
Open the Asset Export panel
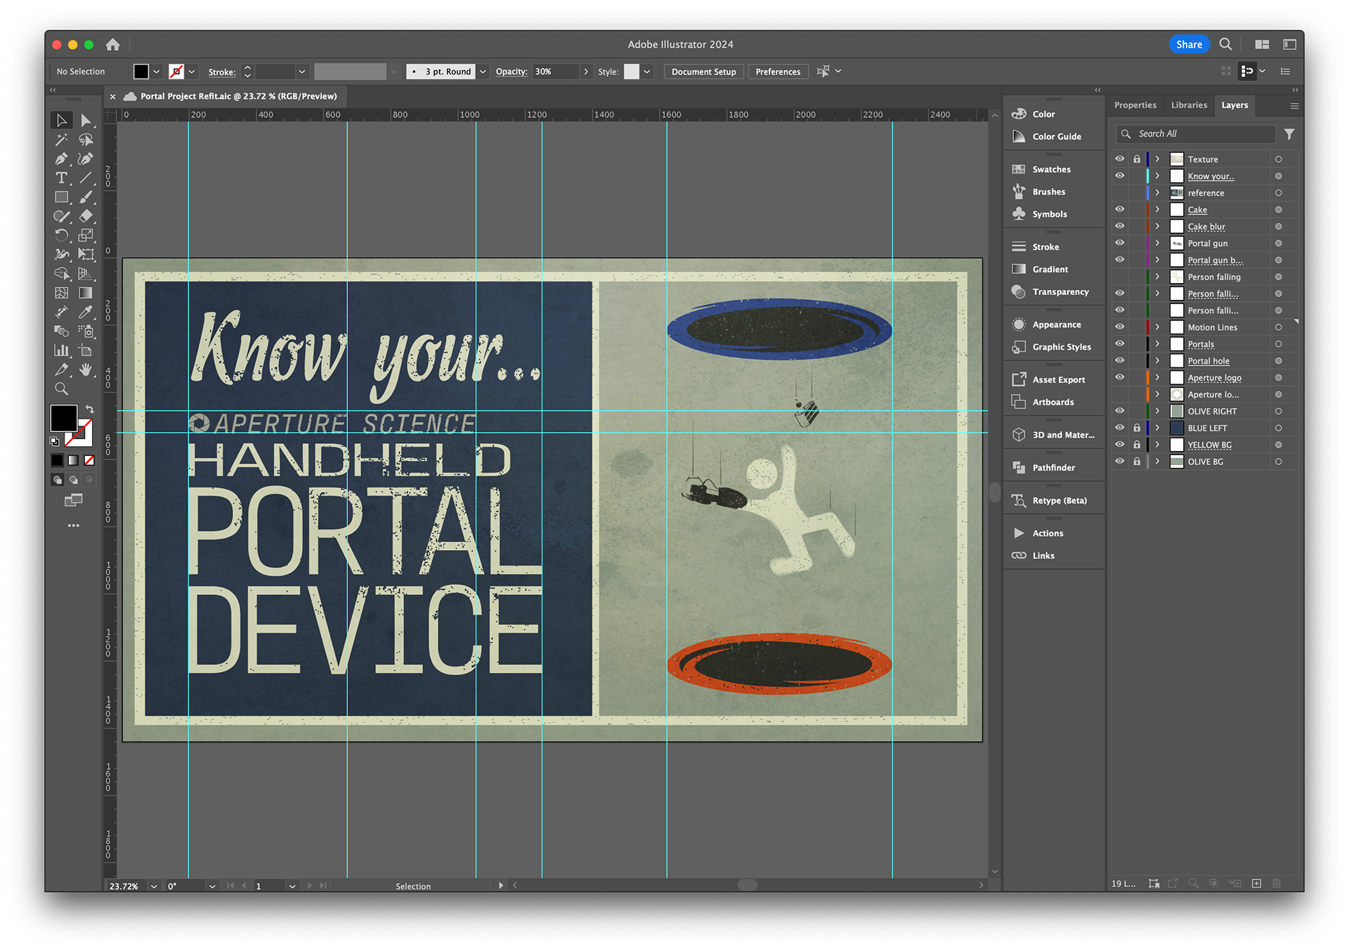[1058, 380]
